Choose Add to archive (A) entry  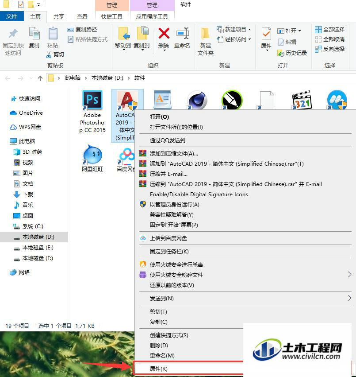coord(245,153)
